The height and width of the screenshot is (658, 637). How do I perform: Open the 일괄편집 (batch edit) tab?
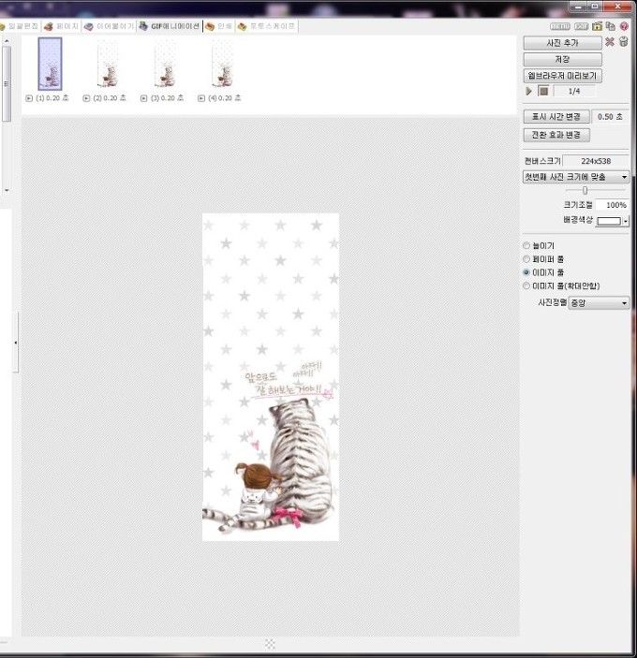pyautogui.click(x=20, y=26)
